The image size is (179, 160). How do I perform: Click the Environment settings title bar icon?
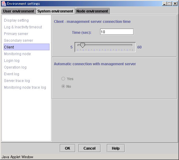click(x=4, y=4)
